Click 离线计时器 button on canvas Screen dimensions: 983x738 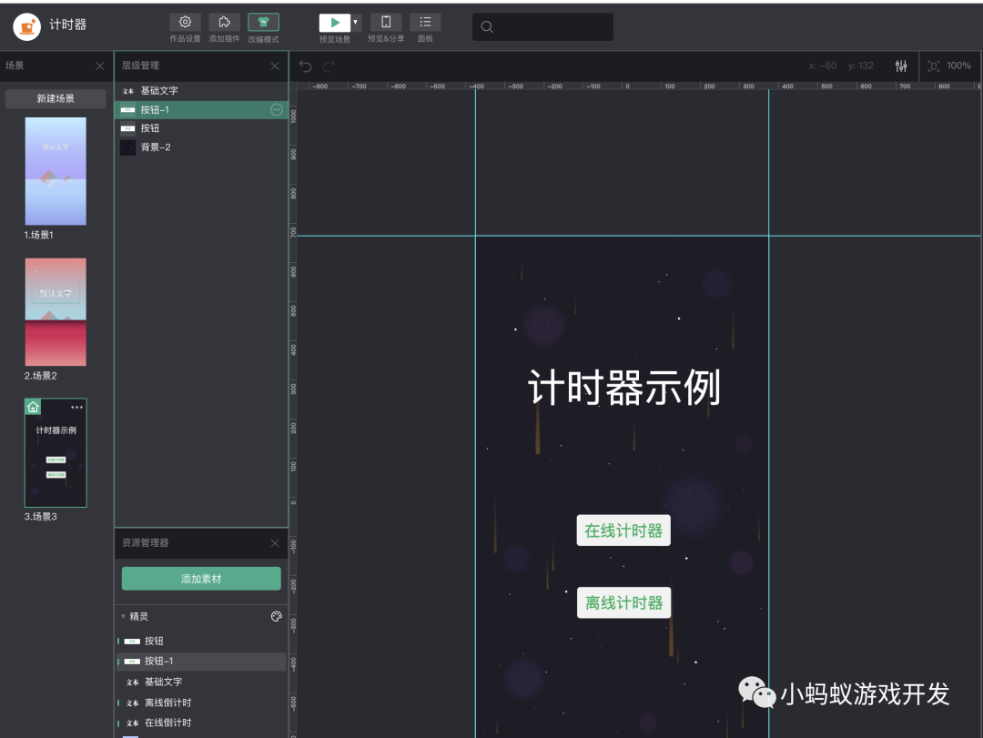click(x=623, y=602)
